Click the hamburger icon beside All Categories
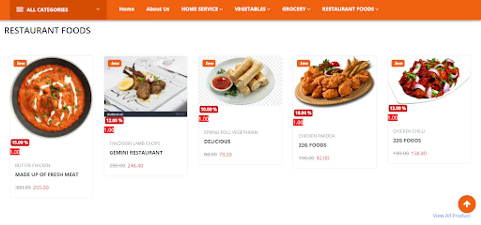 tap(20, 10)
